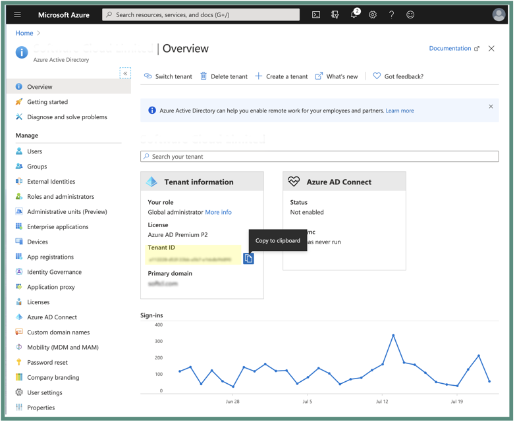Dismiss the remote work info banner
Viewport: 515px width, 422px height.
[x=491, y=106]
